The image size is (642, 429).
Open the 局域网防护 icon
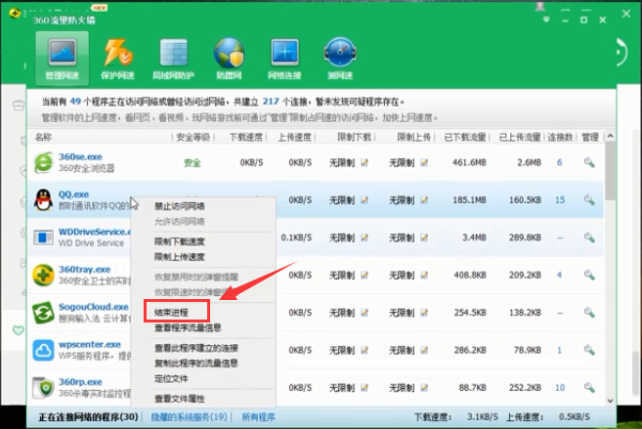pos(172,57)
